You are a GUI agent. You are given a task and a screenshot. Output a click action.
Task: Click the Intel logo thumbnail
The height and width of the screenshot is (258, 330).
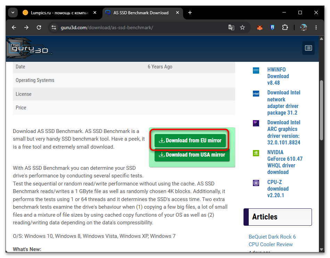256,93
